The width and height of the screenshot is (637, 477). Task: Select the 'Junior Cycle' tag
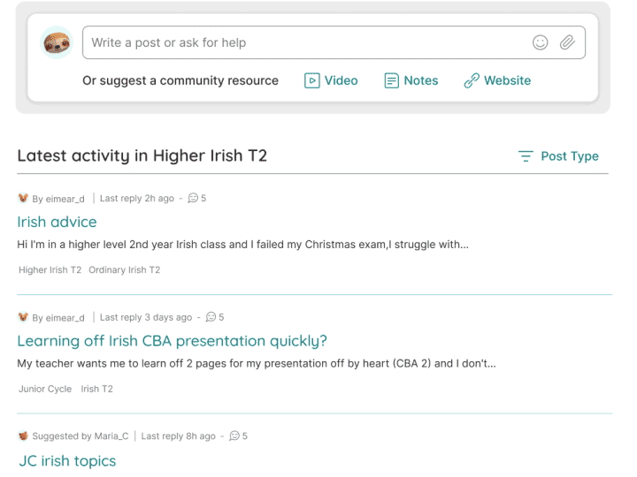(x=45, y=389)
